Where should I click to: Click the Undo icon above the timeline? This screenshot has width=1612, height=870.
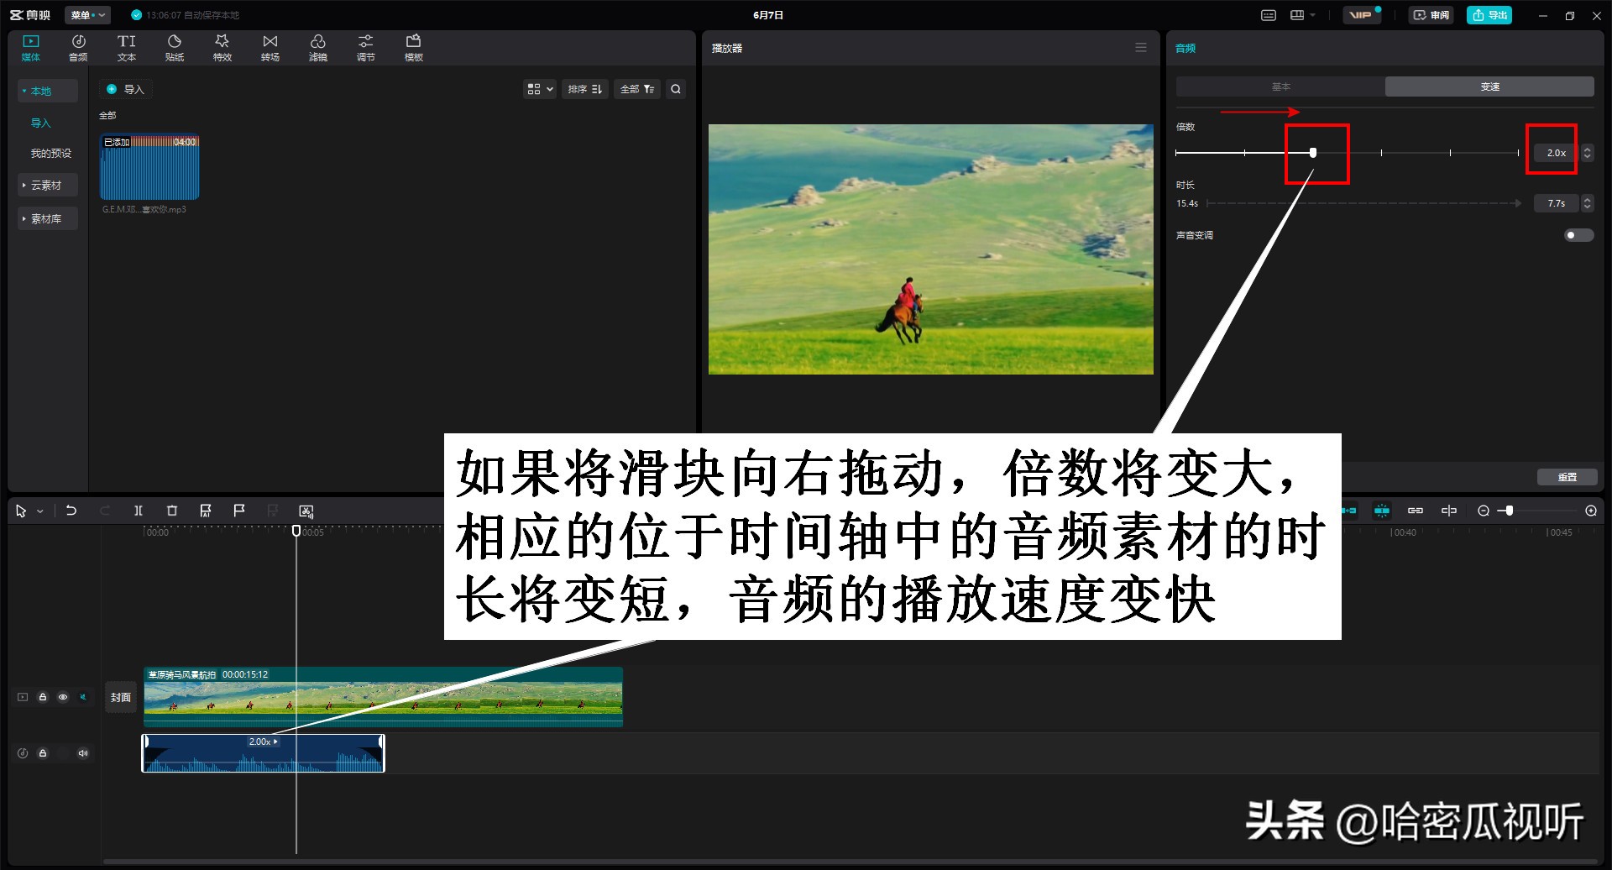tap(71, 511)
